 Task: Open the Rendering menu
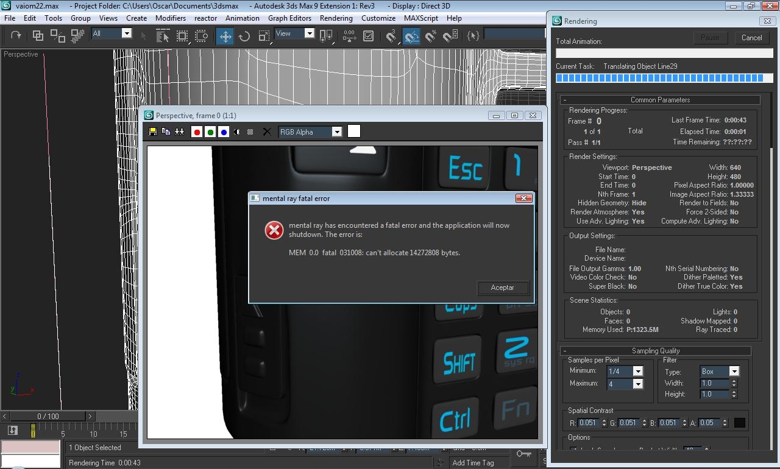tap(336, 18)
